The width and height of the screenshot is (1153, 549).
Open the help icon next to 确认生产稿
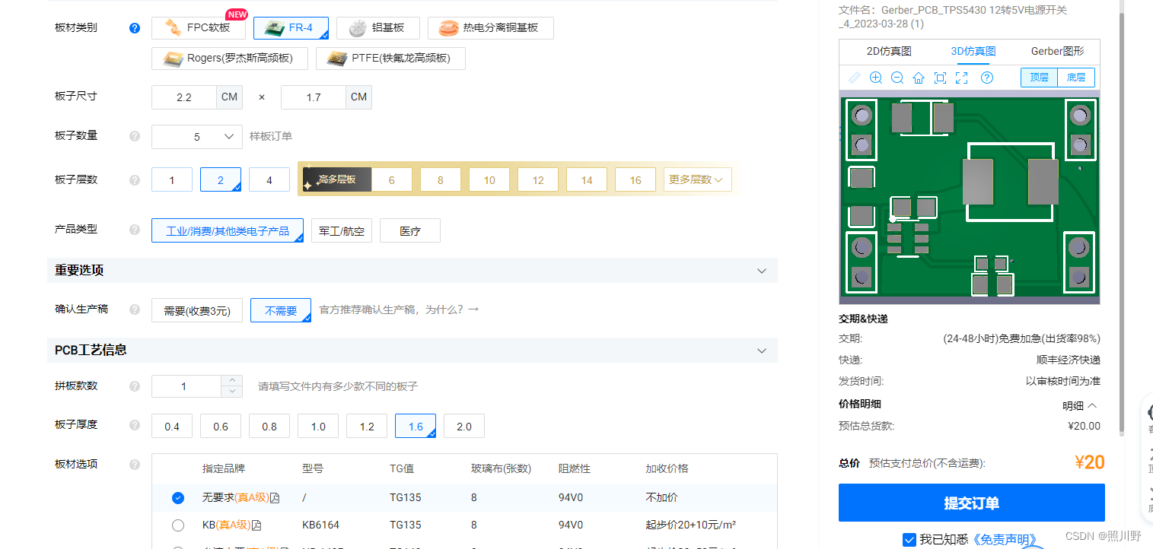135,309
